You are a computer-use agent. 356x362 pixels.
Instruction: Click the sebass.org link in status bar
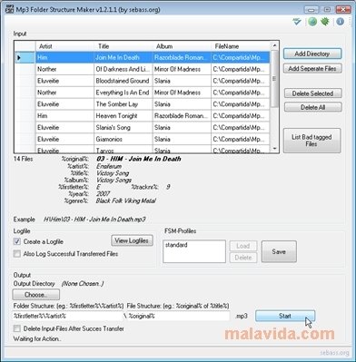pyautogui.click(x=334, y=353)
